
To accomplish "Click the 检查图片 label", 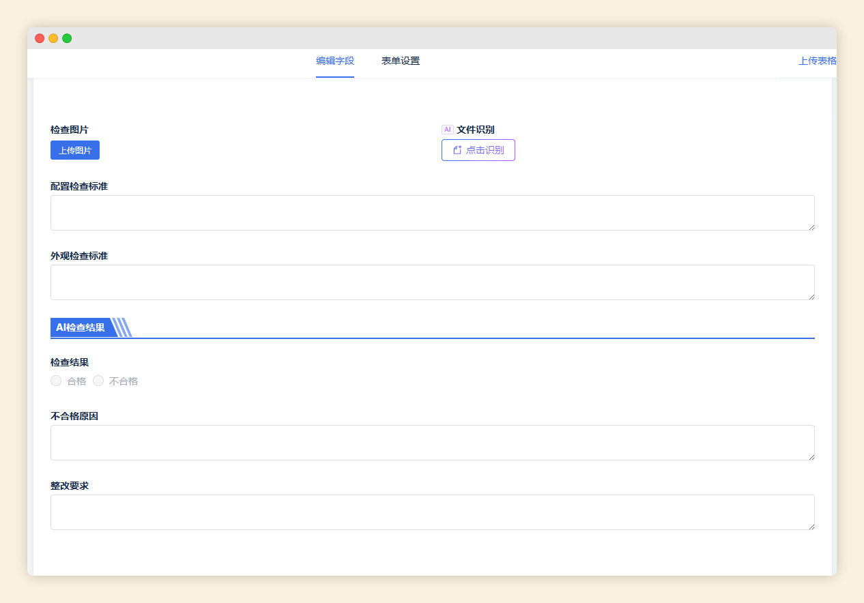I will pyautogui.click(x=70, y=130).
